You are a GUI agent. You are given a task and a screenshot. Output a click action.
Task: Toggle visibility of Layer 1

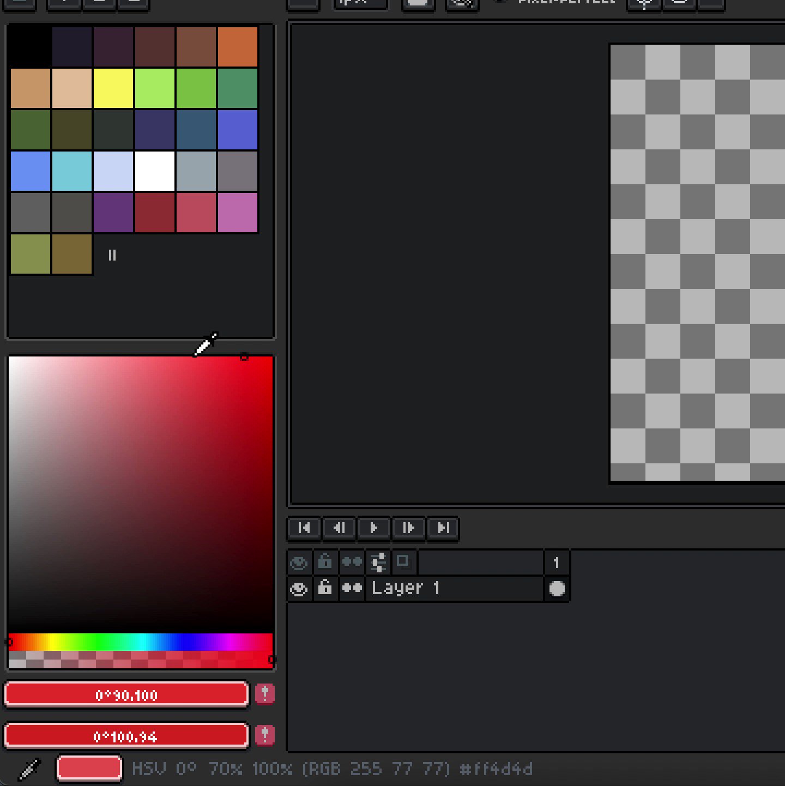299,588
